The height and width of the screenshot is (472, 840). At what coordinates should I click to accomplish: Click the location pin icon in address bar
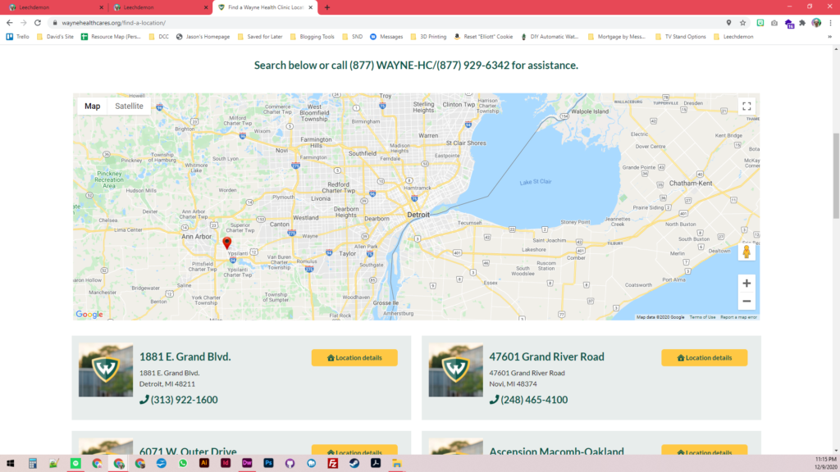coord(728,23)
